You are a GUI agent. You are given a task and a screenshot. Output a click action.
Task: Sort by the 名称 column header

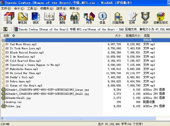tap(52, 35)
